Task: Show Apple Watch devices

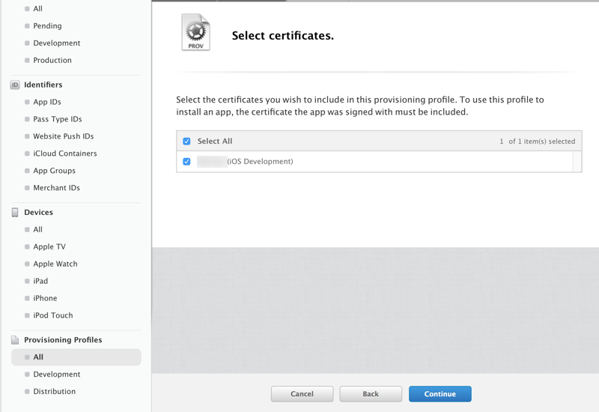Action: pyautogui.click(x=55, y=264)
